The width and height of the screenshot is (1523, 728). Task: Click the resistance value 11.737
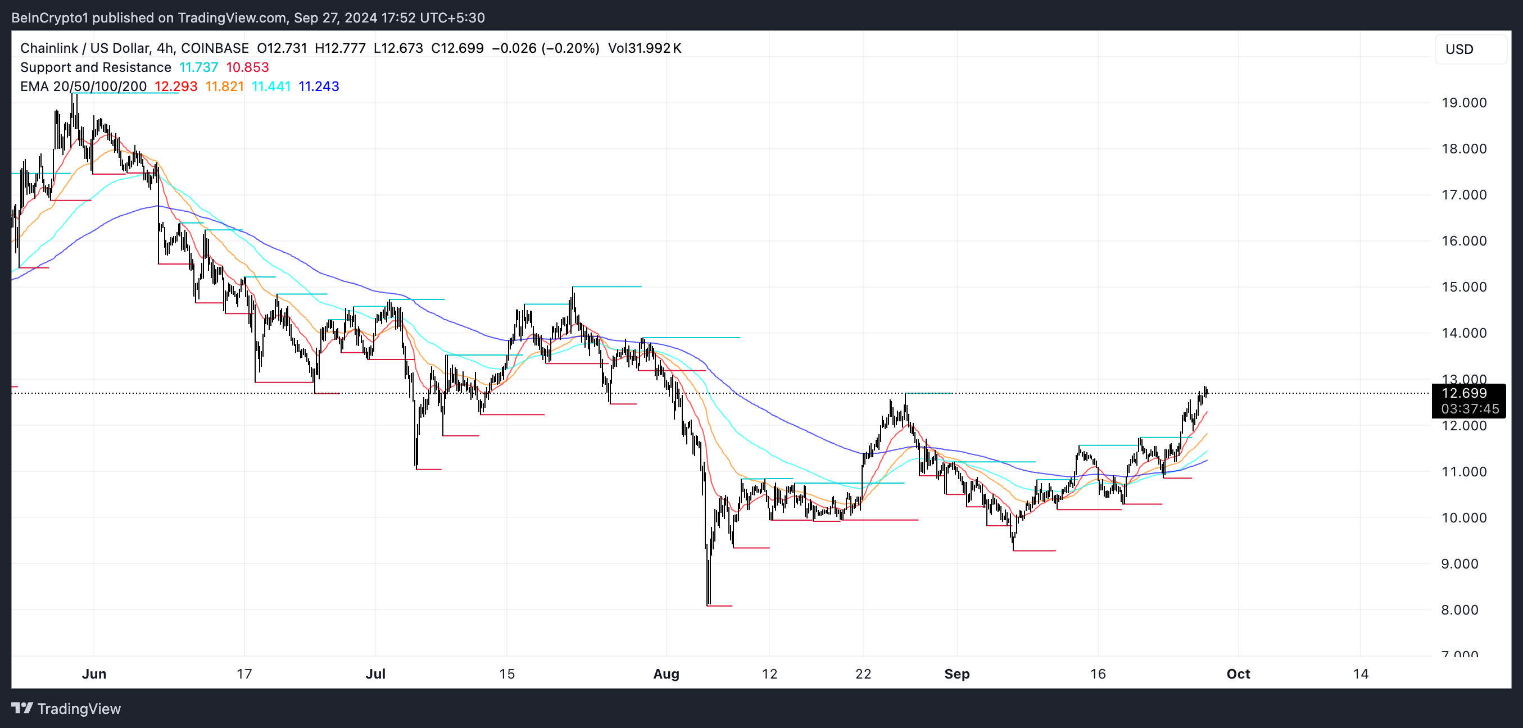click(x=198, y=67)
